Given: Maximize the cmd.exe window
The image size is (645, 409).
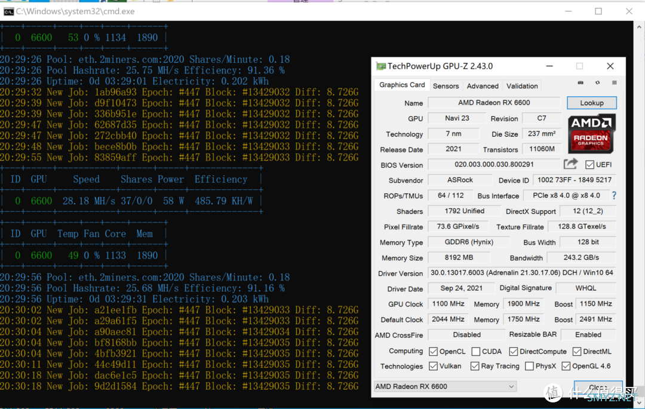Looking at the screenshot, I should [x=598, y=11].
